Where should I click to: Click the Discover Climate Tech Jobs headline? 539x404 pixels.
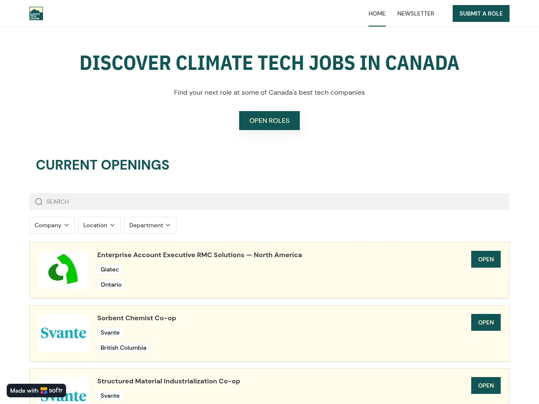coord(269,63)
